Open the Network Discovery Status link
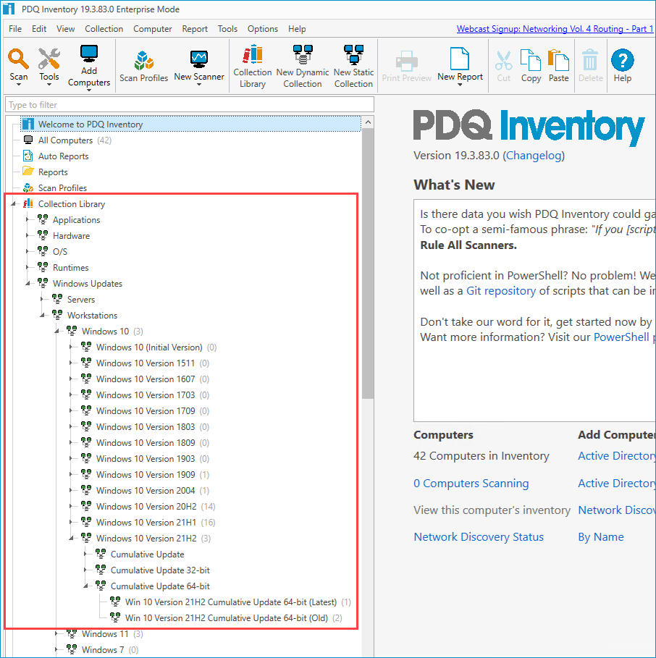656x658 pixels. 478,537
